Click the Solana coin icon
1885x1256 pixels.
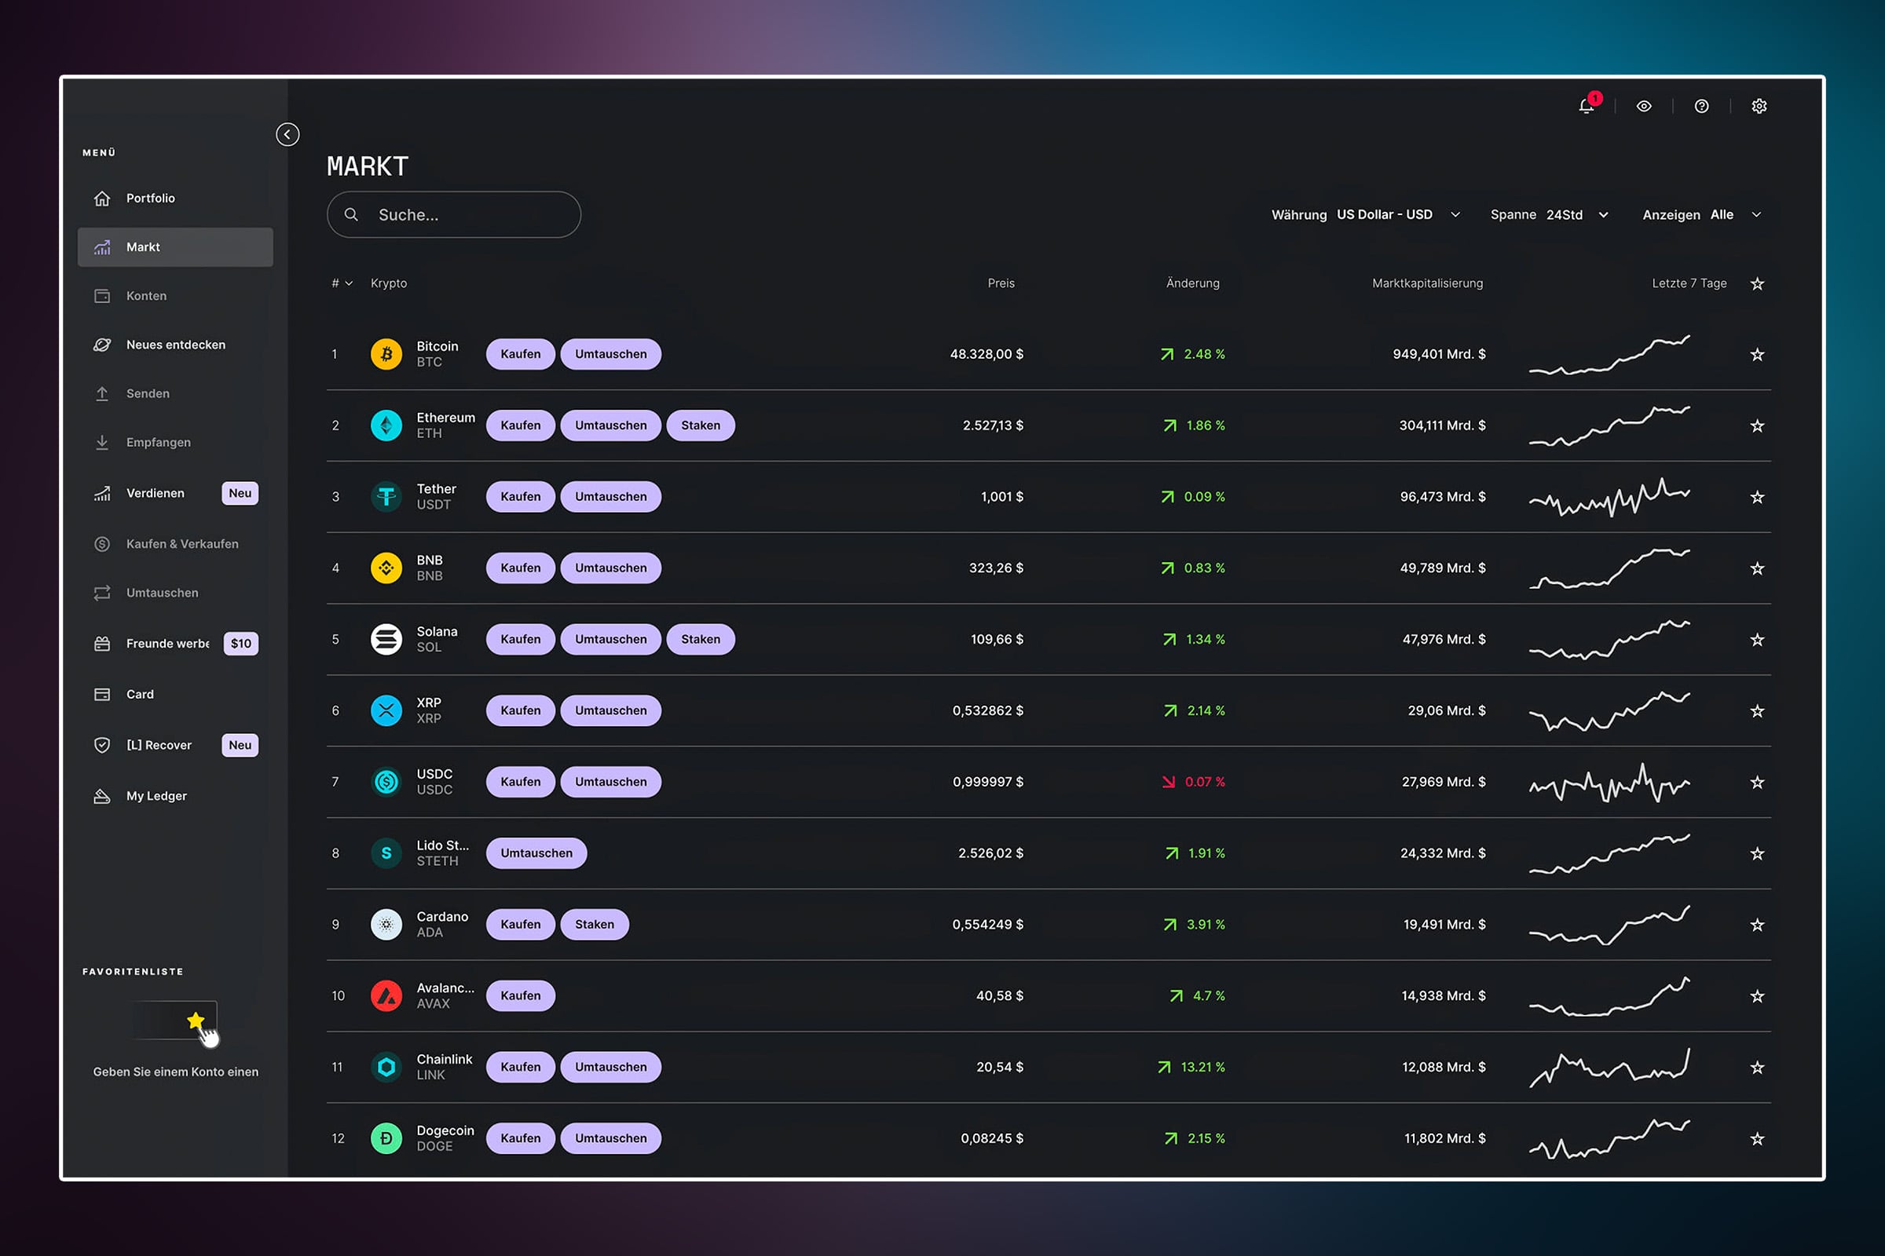[386, 639]
